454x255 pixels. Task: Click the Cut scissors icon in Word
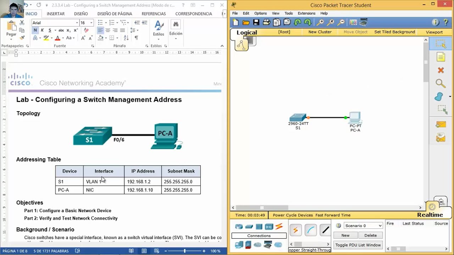coord(22,23)
